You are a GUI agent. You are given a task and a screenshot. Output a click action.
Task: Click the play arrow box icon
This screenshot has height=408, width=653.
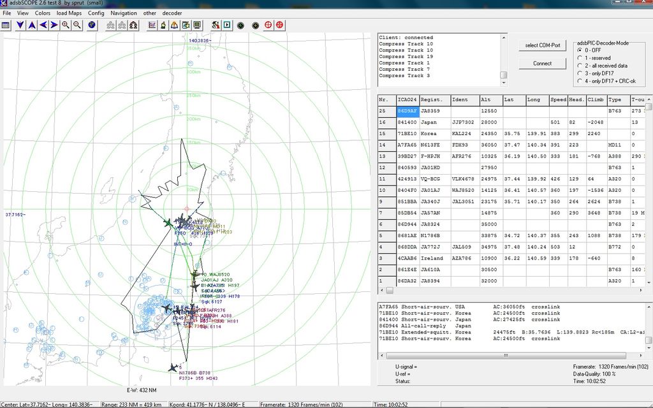pyautogui.click(x=227, y=25)
